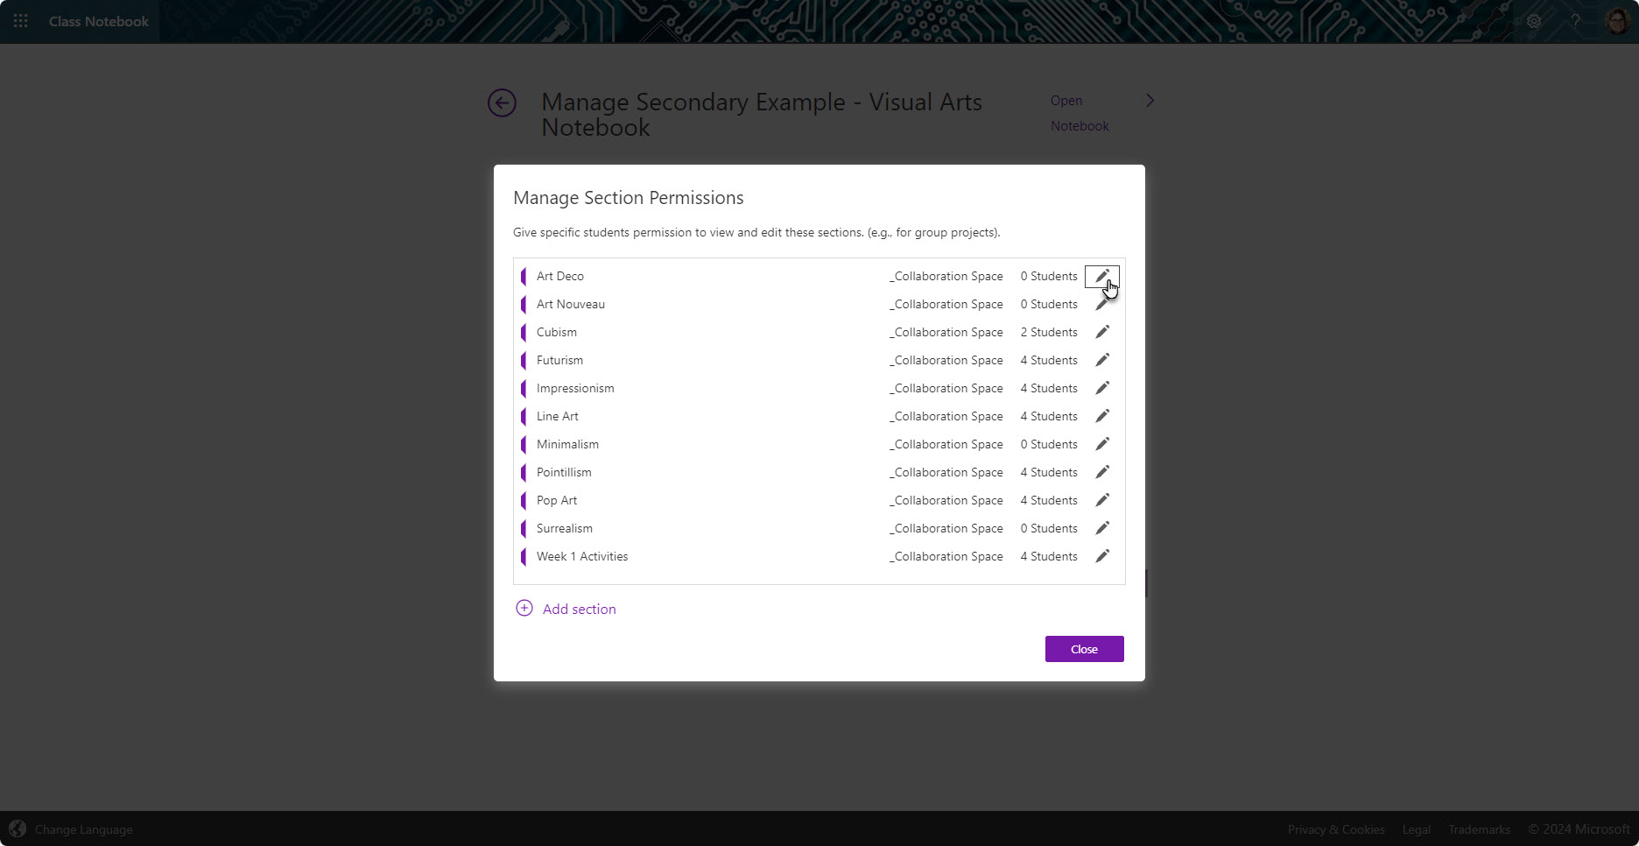Edit permissions for Art Deco section
The height and width of the screenshot is (846, 1639).
[1102, 277]
